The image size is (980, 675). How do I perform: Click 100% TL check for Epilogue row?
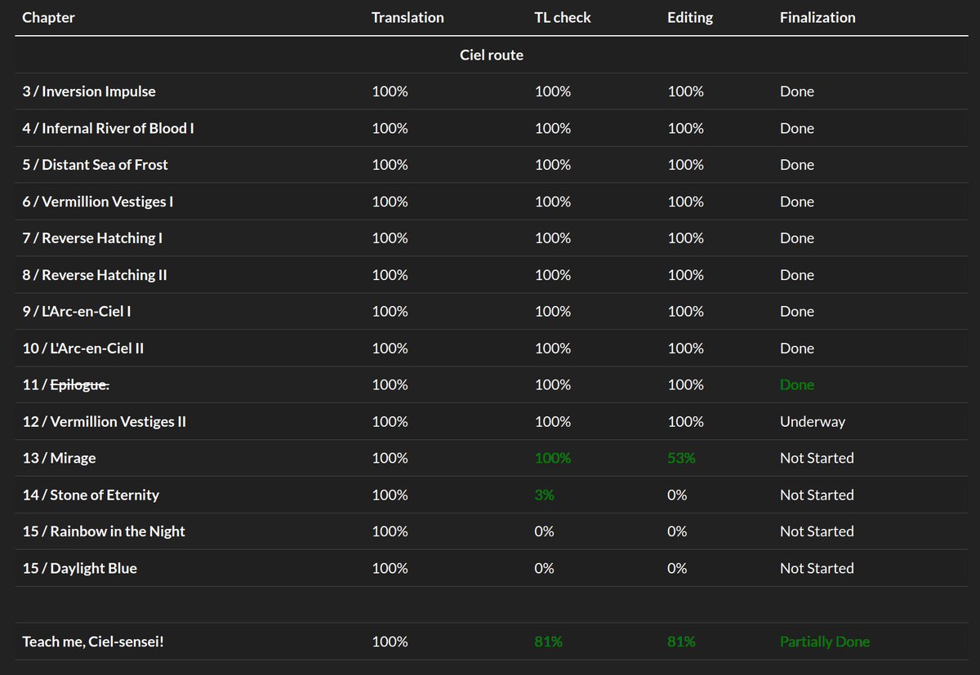click(x=553, y=385)
